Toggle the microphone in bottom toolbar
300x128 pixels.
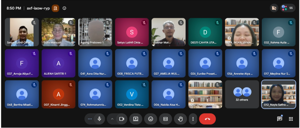pos(99,119)
